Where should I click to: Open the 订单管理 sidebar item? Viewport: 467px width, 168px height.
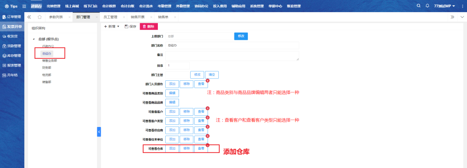pyautogui.click(x=12, y=17)
